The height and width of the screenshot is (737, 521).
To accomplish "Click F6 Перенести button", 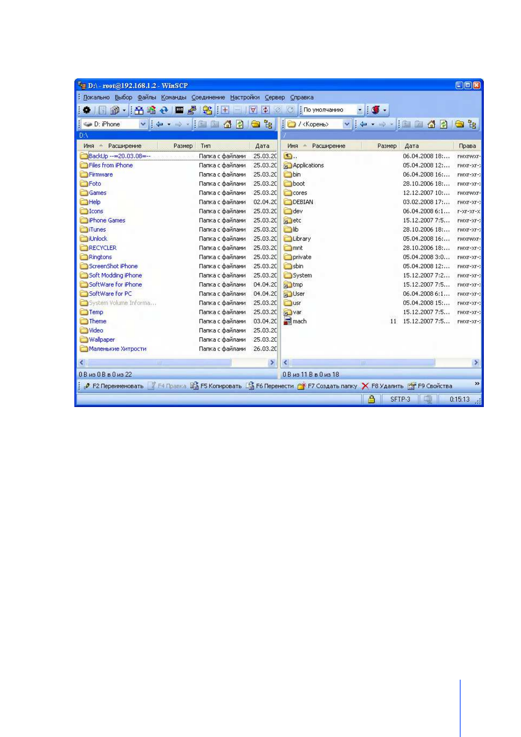I will point(270,386).
